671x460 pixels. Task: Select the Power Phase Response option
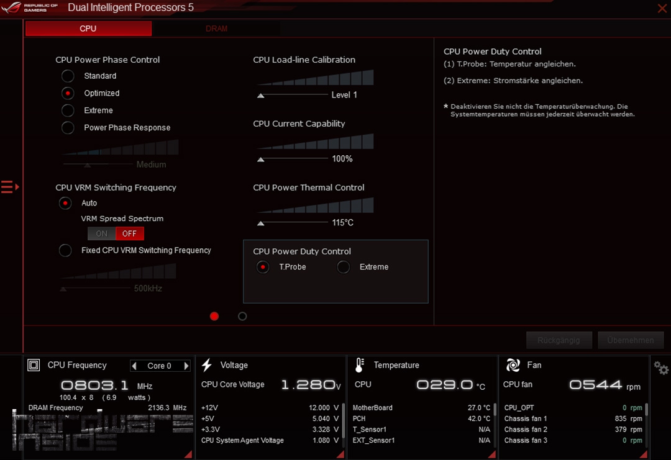click(x=68, y=127)
